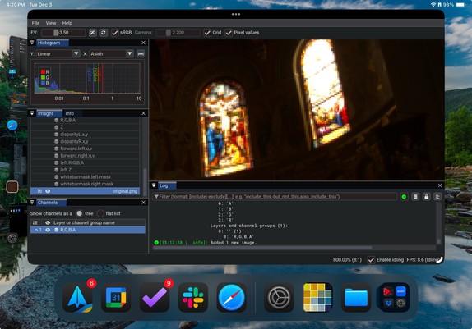The height and width of the screenshot is (329, 472).
Task: Click the fit X-axis range icon in Histogram
Action: (141, 54)
